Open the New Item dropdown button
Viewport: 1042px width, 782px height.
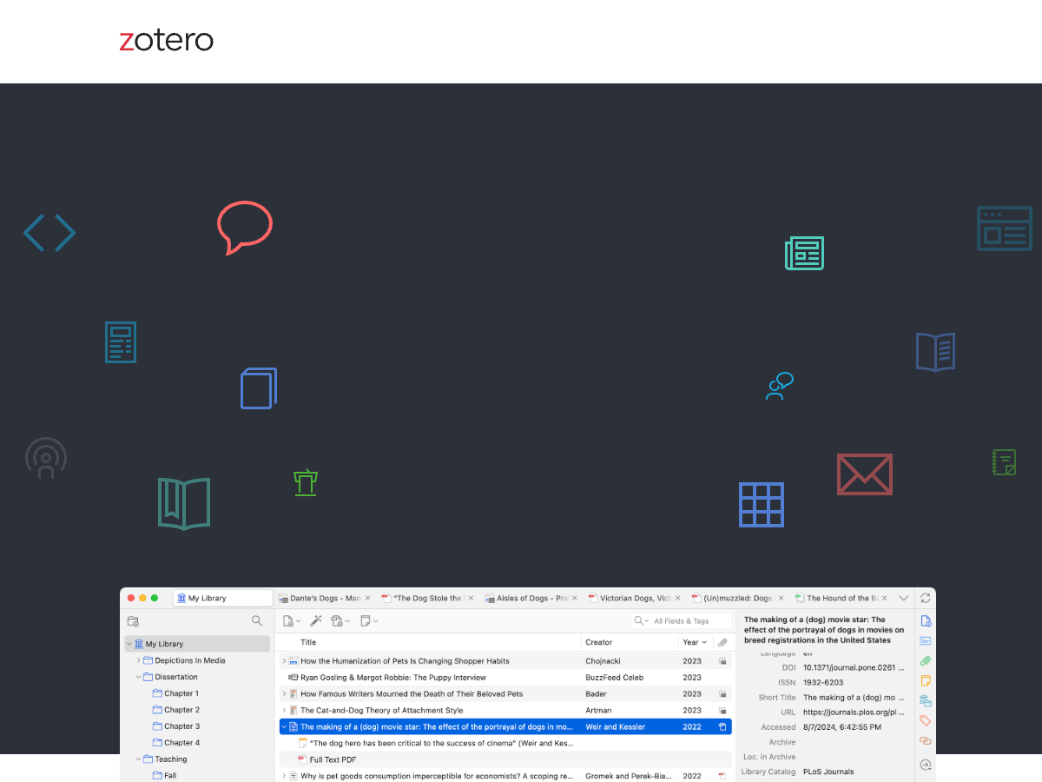click(x=292, y=620)
